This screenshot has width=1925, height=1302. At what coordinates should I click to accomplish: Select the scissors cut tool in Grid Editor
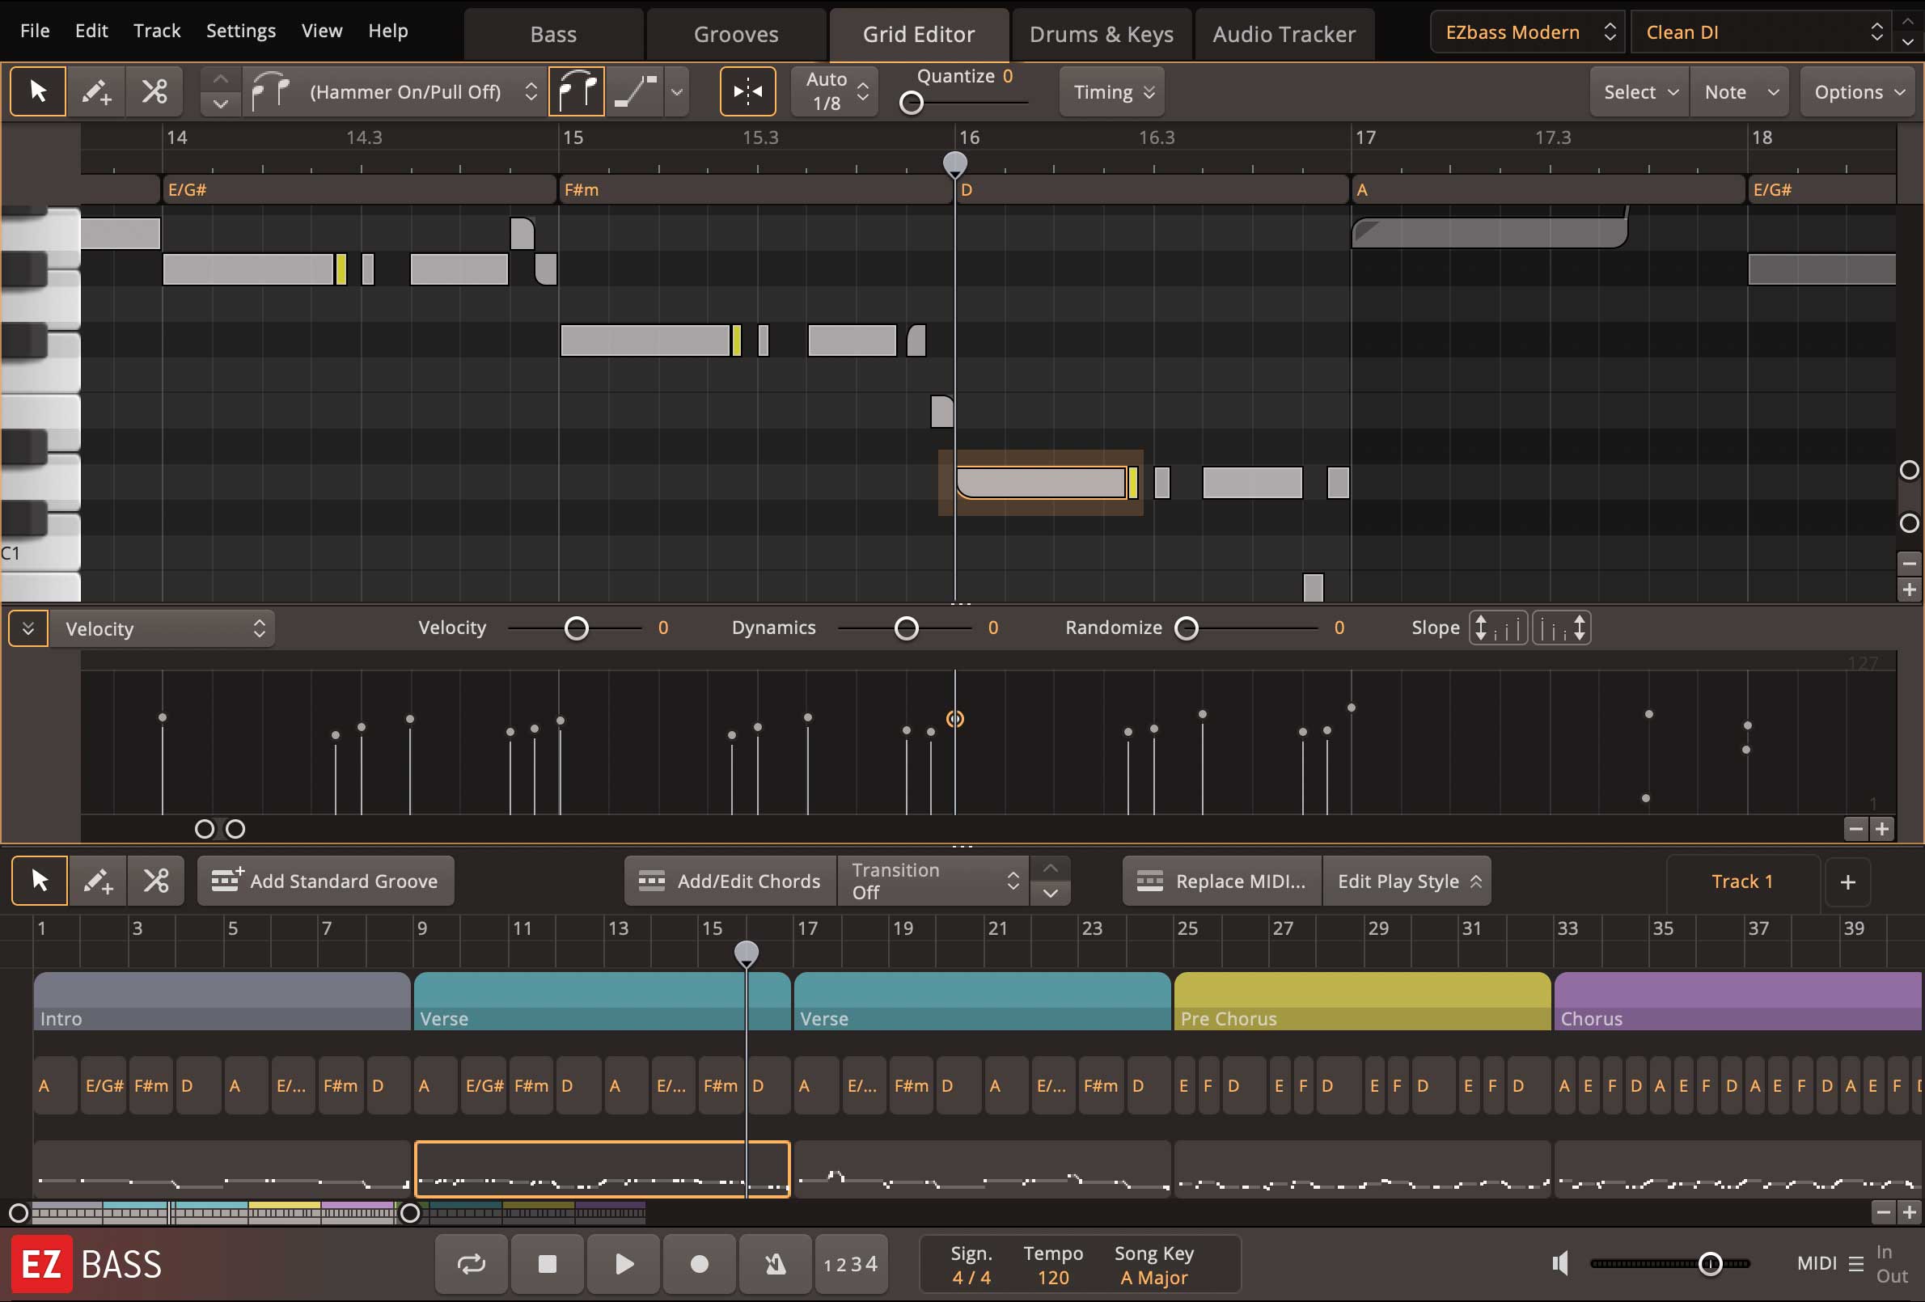154,91
